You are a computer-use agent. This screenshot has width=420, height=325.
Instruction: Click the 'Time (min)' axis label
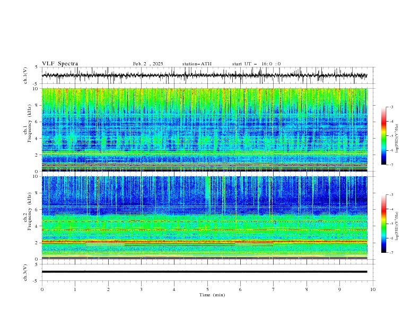(212, 295)
